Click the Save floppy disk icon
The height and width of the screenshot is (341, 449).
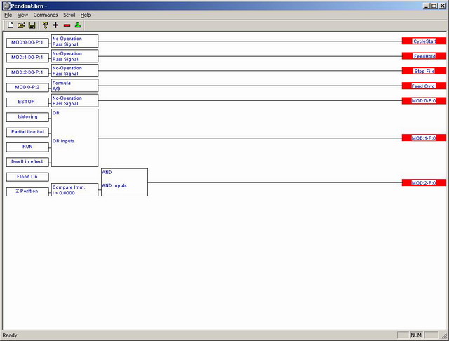(32, 25)
